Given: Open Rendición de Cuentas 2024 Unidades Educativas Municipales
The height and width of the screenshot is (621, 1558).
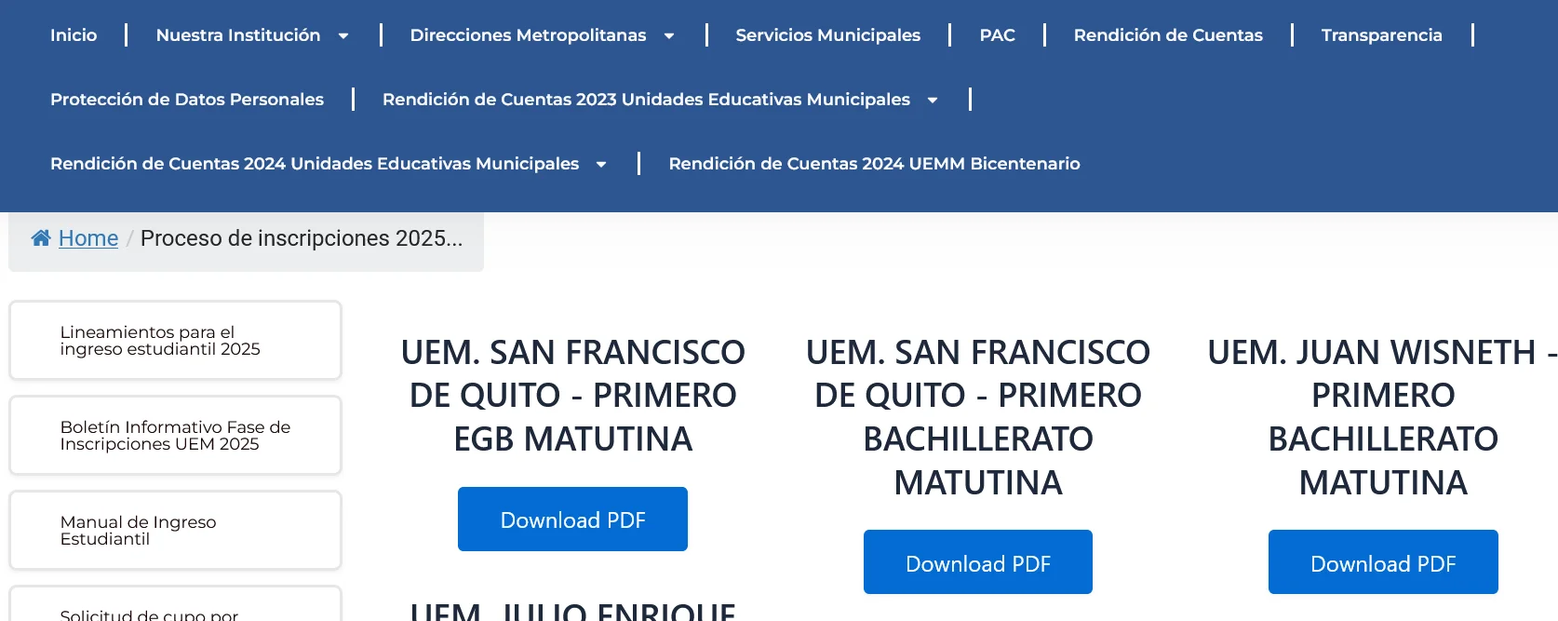Looking at the screenshot, I should coord(315,164).
